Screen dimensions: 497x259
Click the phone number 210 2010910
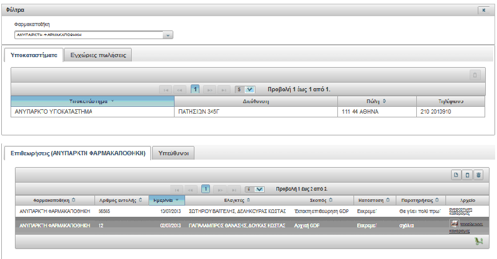[435, 112]
